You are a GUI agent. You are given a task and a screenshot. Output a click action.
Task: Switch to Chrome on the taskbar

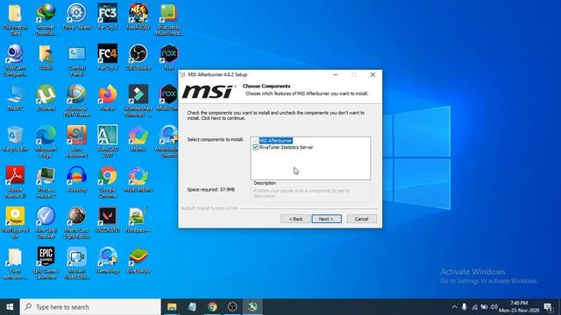(212, 307)
